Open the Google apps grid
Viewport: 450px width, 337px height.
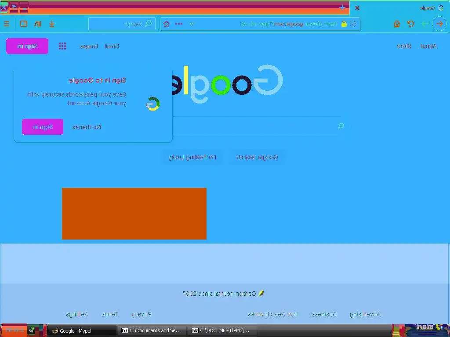(62, 46)
